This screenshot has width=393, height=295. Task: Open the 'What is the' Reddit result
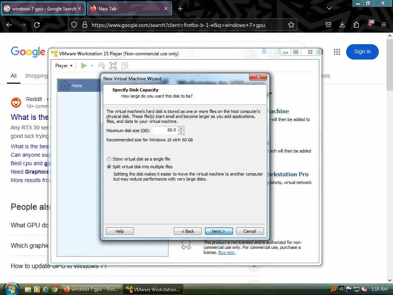coord(30,117)
